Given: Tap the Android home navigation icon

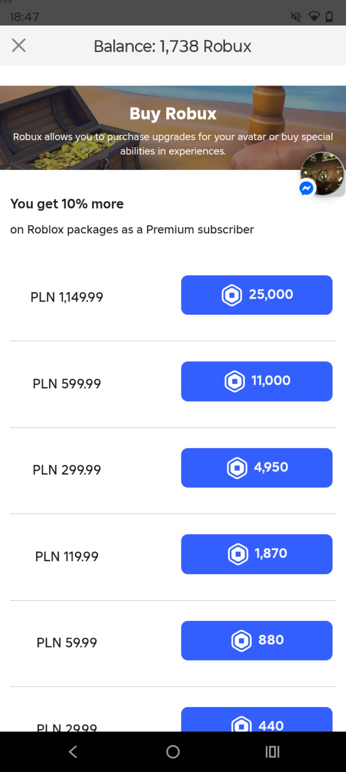Looking at the screenshot, I should [173, 752].
